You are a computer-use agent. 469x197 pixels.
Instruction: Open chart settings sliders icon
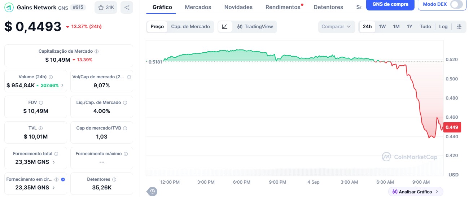point(459,27)
